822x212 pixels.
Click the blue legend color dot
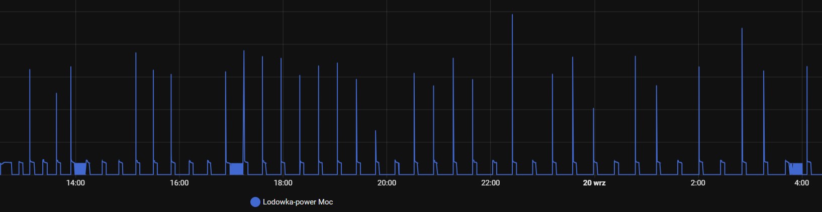coord(255,202)
